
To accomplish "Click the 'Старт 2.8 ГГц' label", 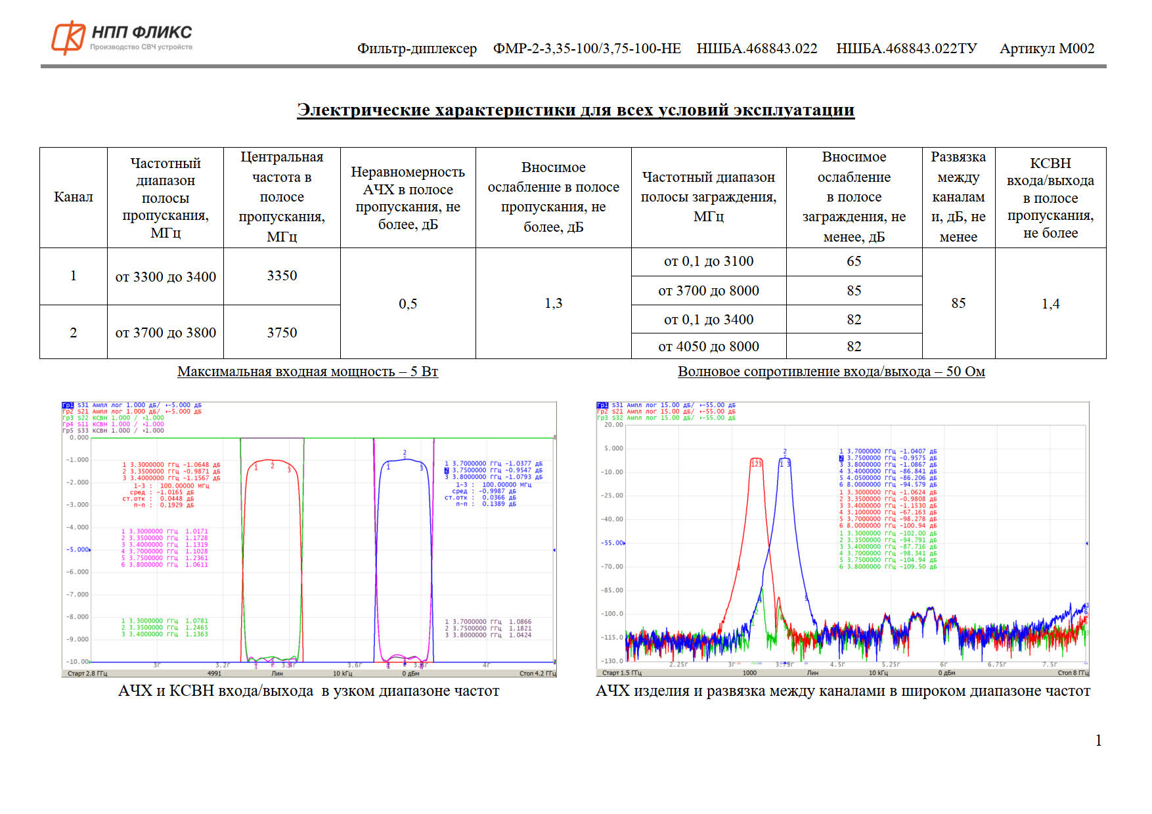I will tap(87, 674).
